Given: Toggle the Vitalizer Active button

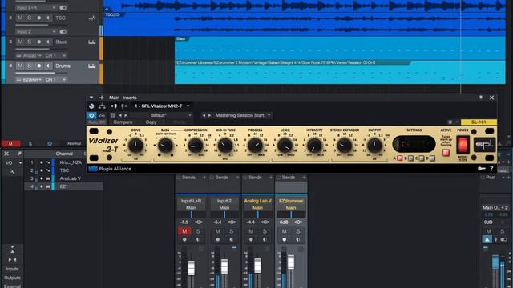Looking at the screenshot, I should click(446, 153).
